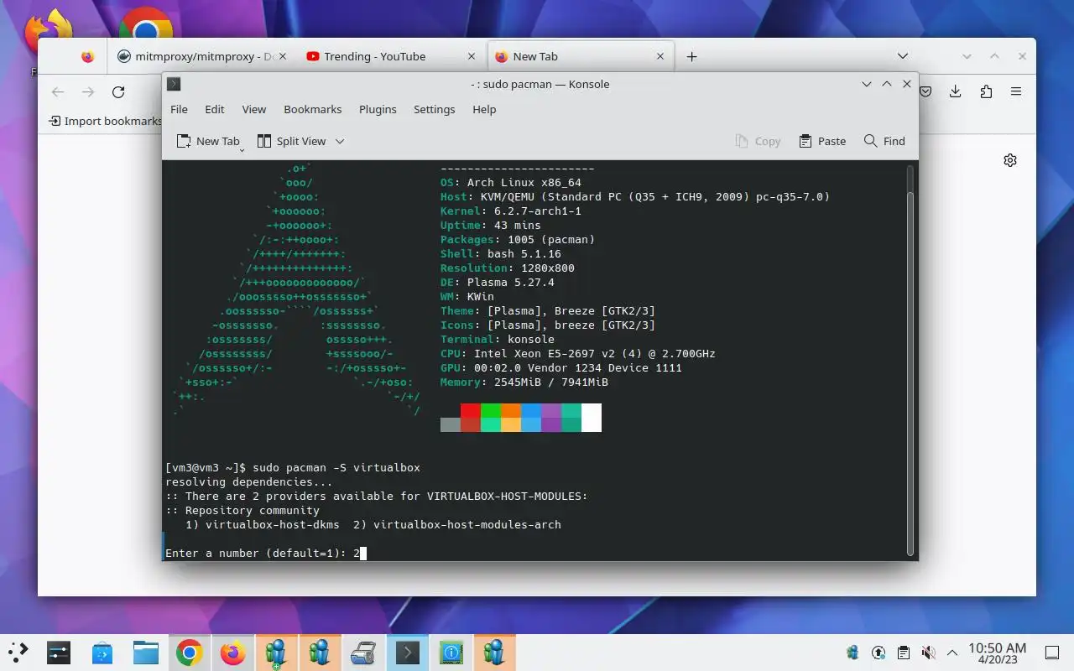Open System Settings from the taskbar
Image resolution: width=1074 pixels, height=671 pixels.
[x=59, y=653]
